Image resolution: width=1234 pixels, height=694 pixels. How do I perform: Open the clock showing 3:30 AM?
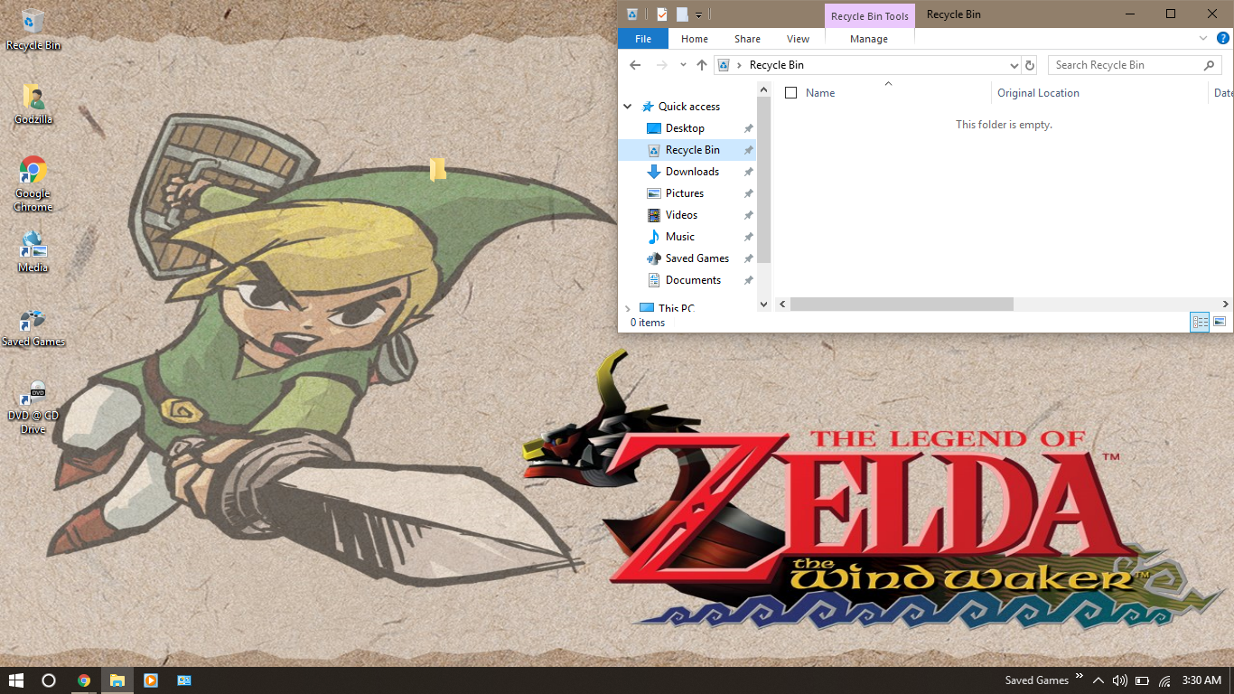pos(1201,680)
